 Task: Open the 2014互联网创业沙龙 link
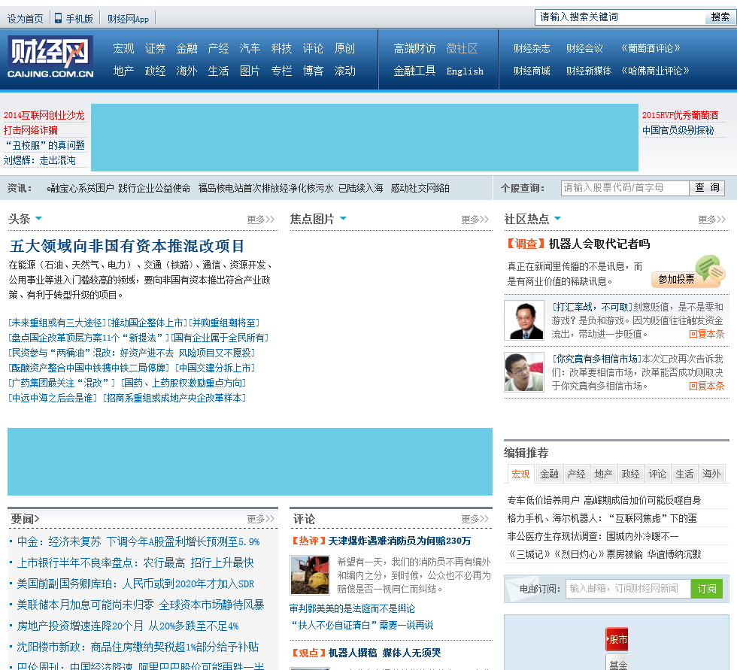(x=44, y=115)
